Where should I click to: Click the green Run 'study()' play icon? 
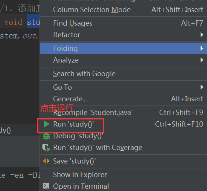click(46, 124)
